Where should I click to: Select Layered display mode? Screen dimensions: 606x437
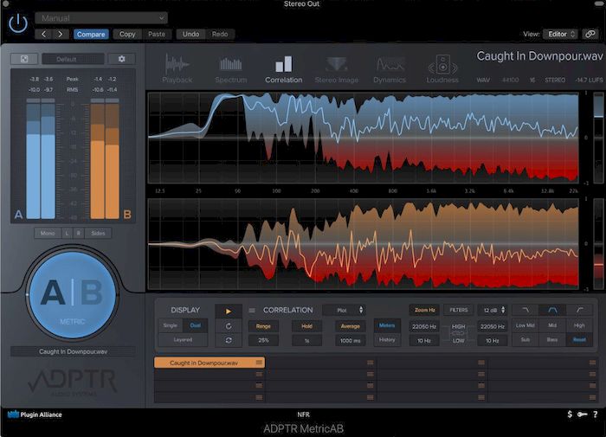[183, 339]
